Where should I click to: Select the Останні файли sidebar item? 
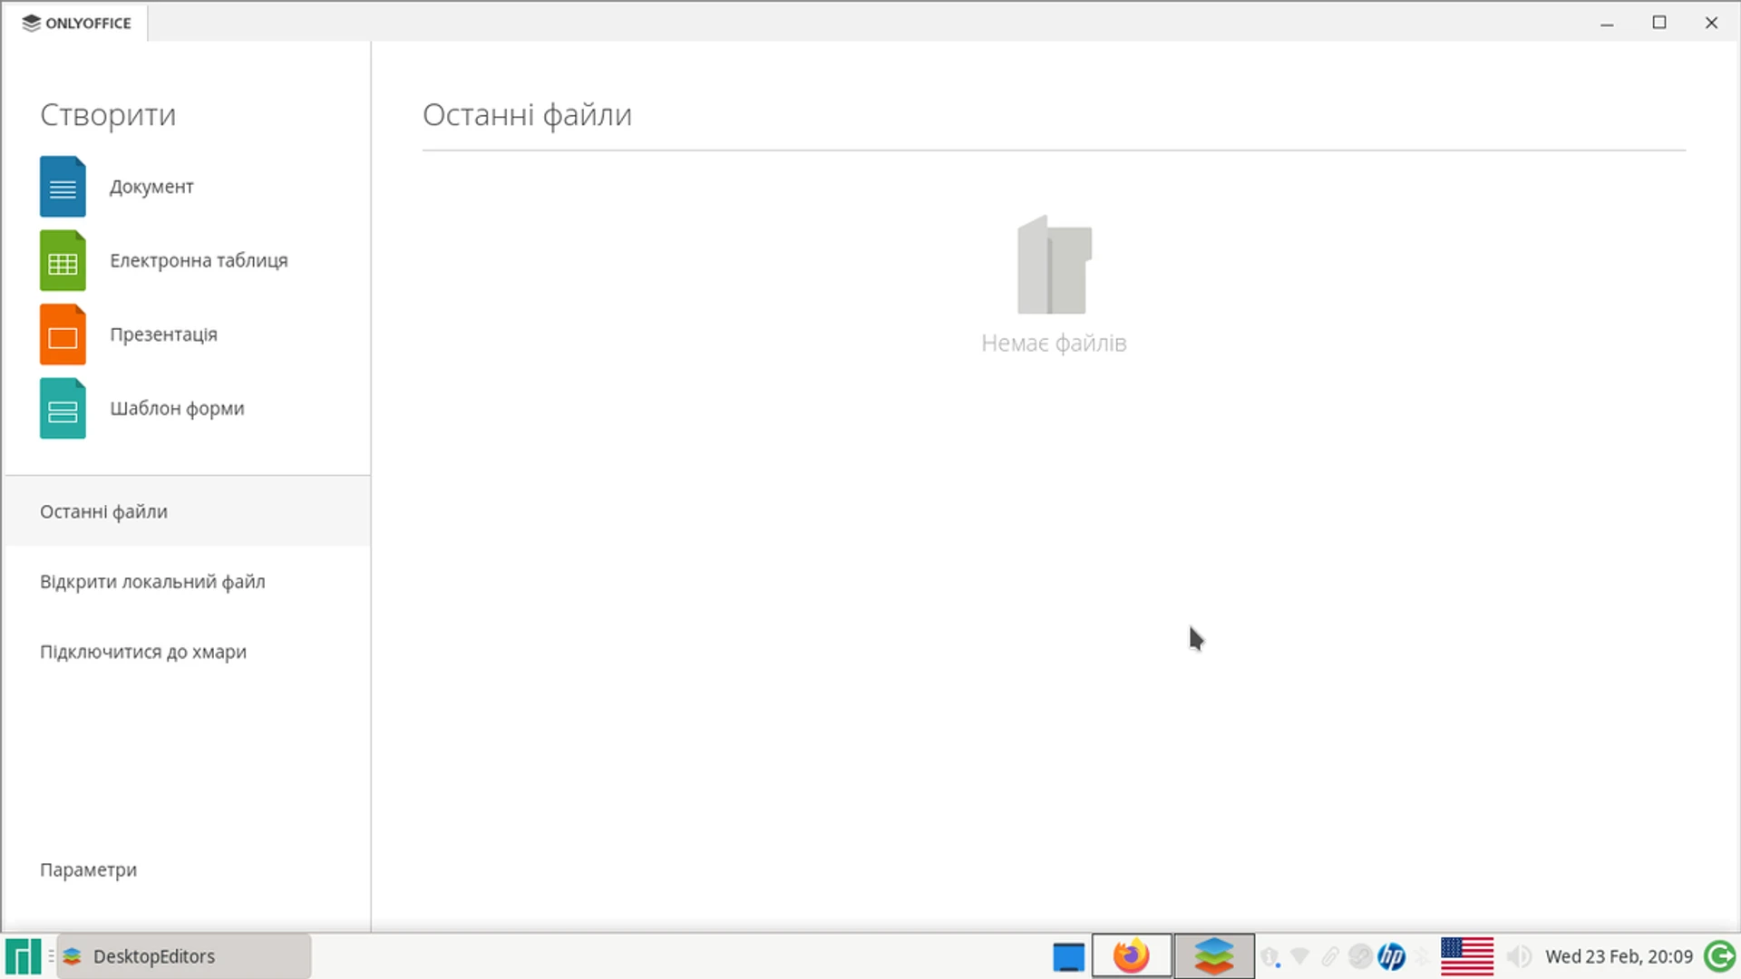187,512
